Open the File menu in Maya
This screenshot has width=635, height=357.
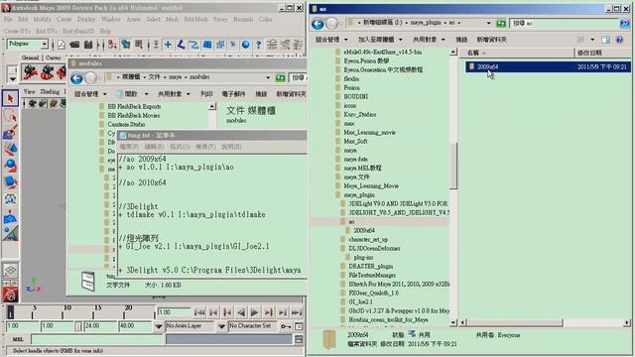click(8, 19)
